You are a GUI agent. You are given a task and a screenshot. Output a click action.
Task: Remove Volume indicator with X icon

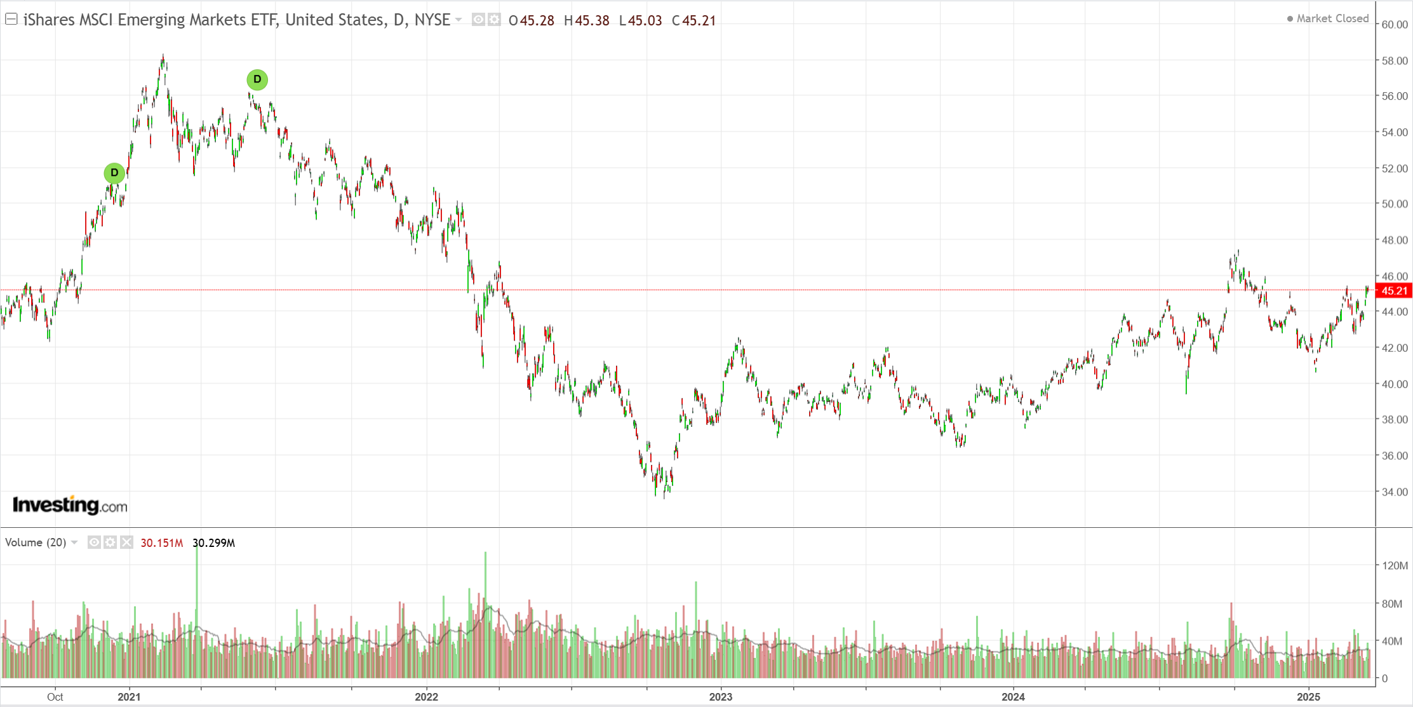tap(126, 542)
